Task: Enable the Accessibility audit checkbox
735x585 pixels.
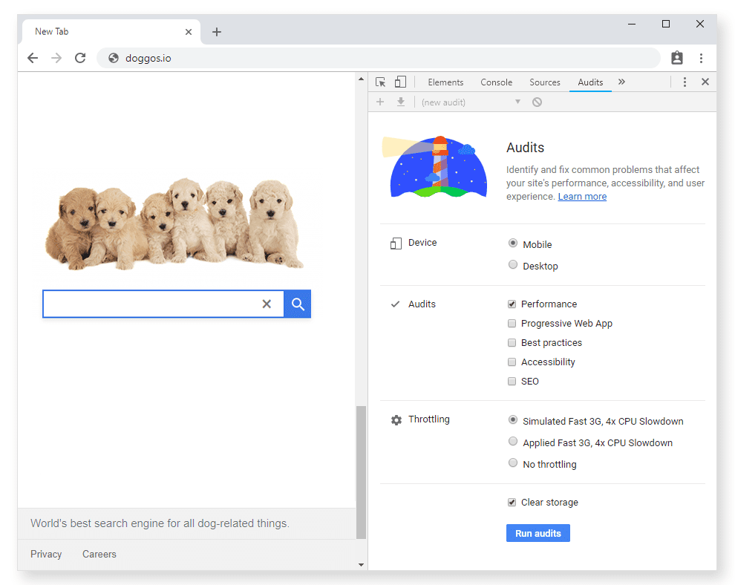Action: click(x=512, y=362)
